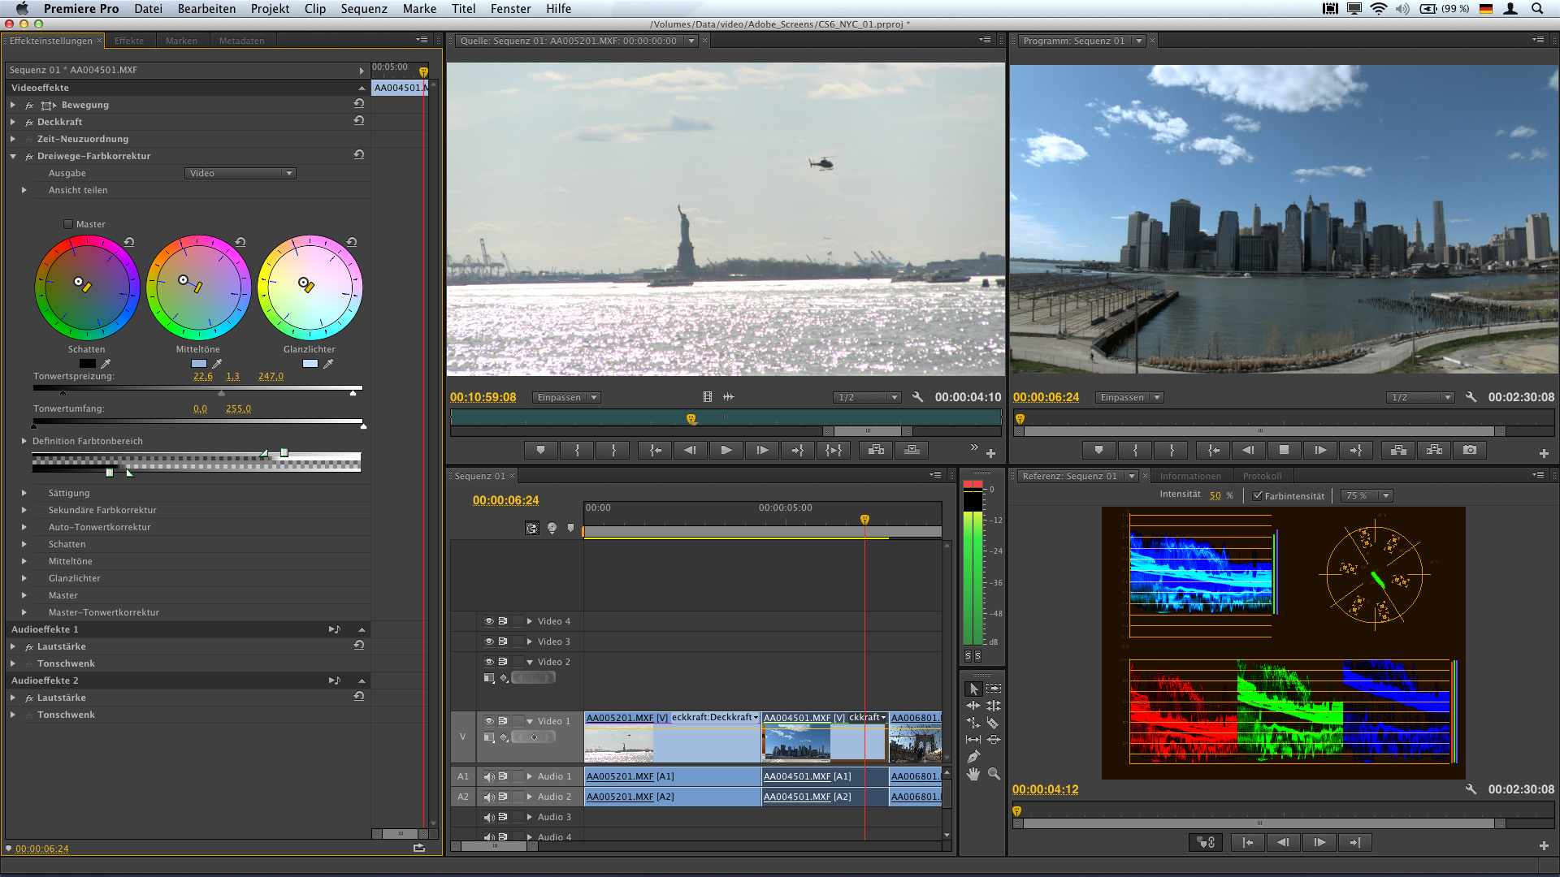Expand the Sättigung settings

[24, 493]
